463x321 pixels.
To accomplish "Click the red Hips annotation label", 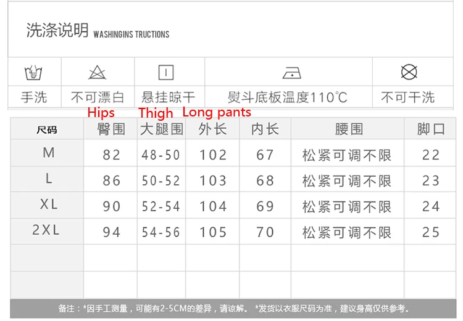I will coord(101,113).
